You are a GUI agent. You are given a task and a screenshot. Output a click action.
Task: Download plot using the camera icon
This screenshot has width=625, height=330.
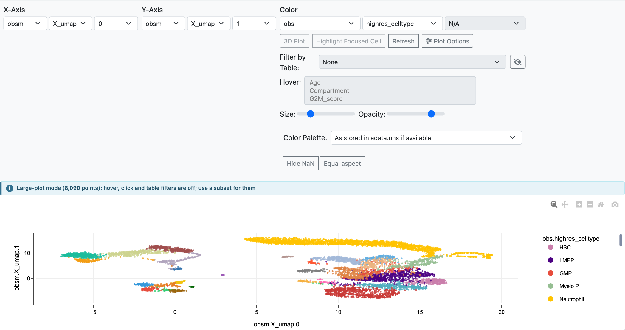coord(615,204)
